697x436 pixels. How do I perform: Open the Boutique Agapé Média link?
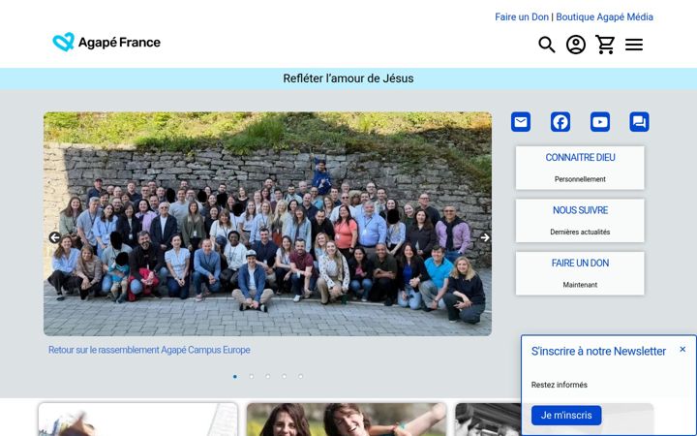click(x=604, y=16)
